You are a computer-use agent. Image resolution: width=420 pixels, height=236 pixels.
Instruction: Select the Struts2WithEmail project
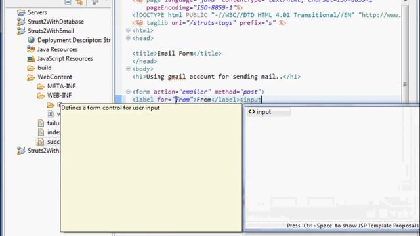point(51,31)
